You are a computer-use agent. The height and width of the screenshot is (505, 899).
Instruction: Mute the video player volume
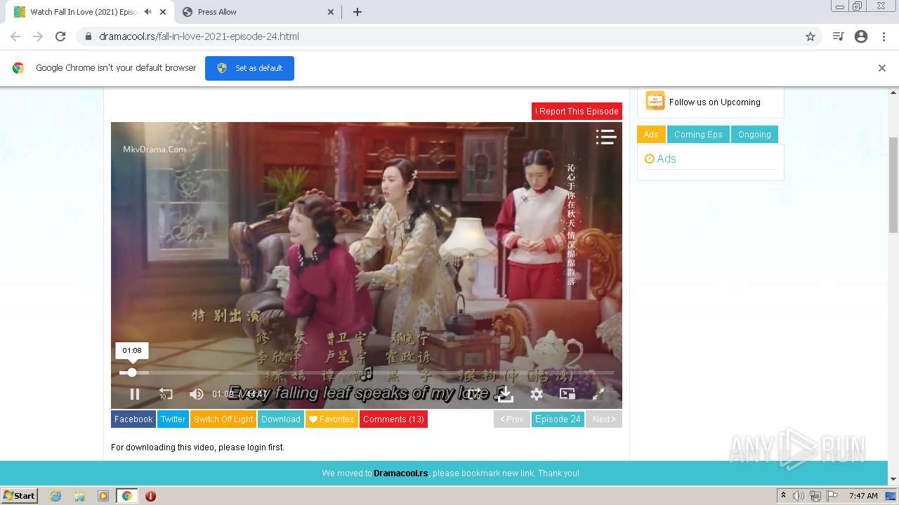(197, 394)
